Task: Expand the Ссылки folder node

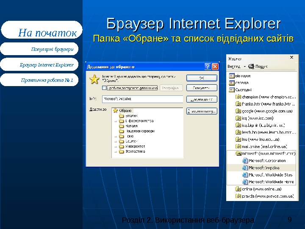Action: (x=116, y=141)
